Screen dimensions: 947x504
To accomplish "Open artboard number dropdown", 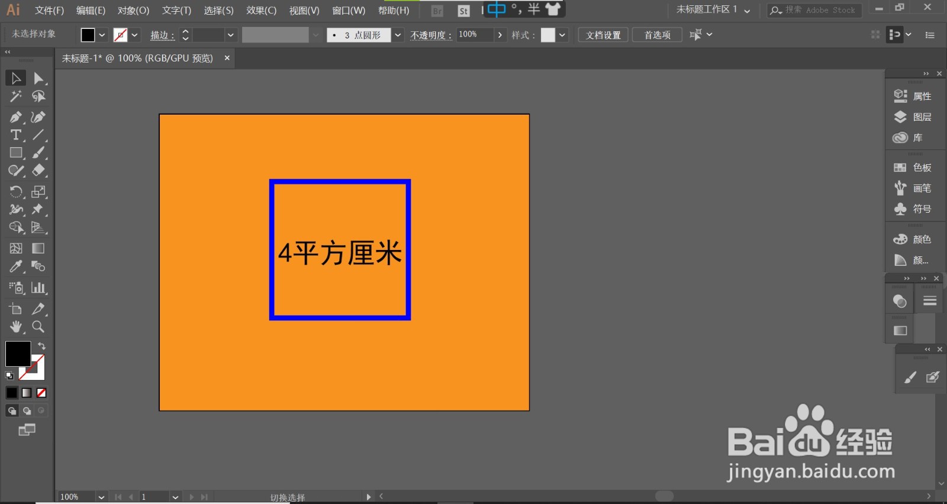I will tap(175, 497).
